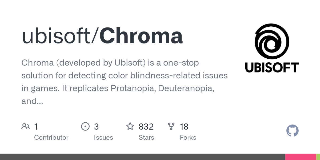Click the issues circle-dot icon
This screenshot has height=160, width=320.
click(x=85, y=126)
